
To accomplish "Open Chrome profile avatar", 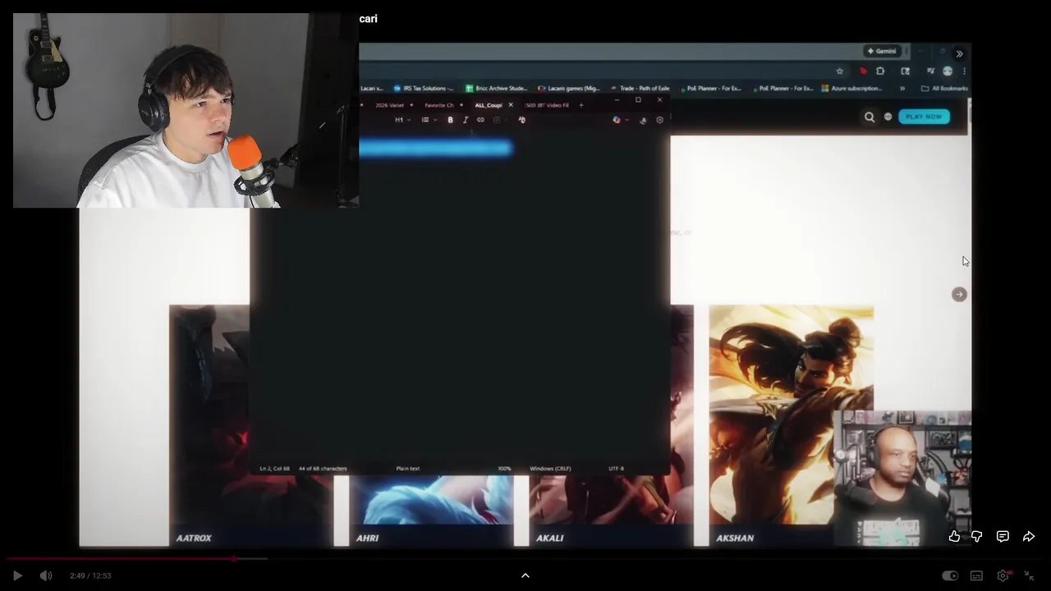I will tap(948, 71).
